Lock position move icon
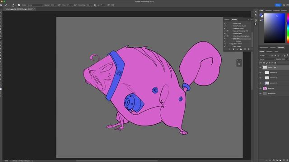This screenshot has width=289, height=162. pos(270,63)
